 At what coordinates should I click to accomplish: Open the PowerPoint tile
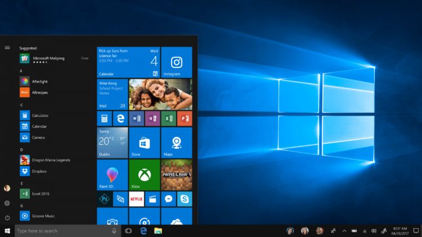point(185,118)
